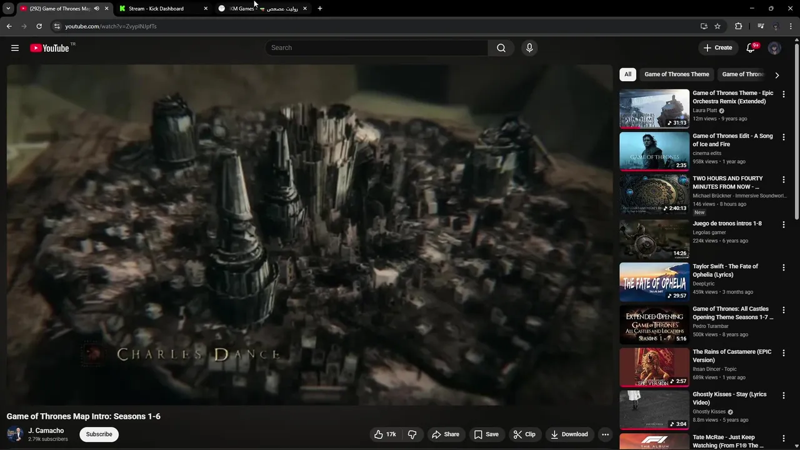Image resolution: width=800 pixels, height=450 pixels.
Task: Open the YouTube hamburger guide menu
Action: (x=15, y=48)
